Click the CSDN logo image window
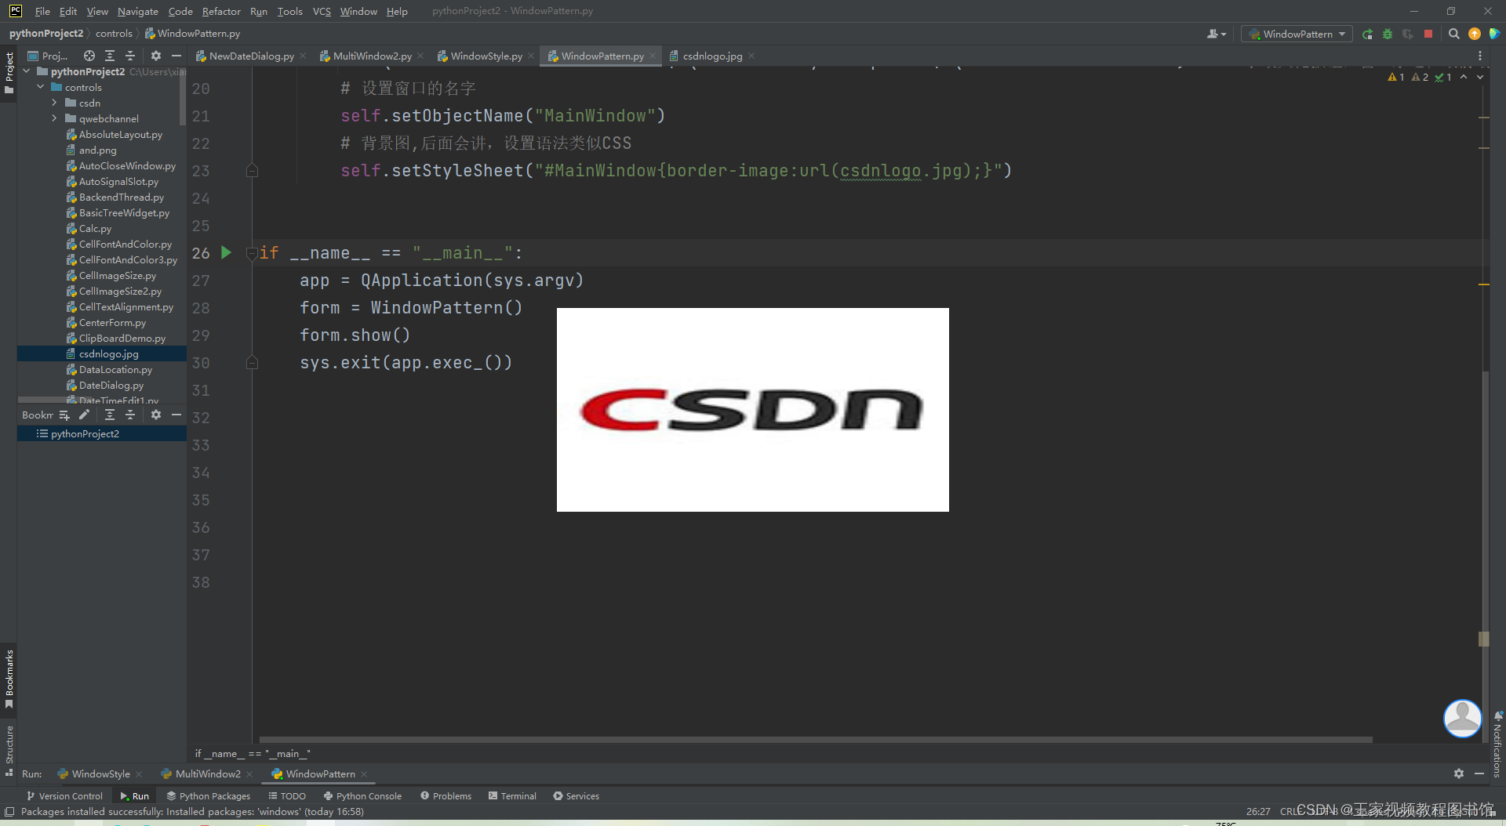This screenshot has width=1506, height=826. [x=752, y=409]
